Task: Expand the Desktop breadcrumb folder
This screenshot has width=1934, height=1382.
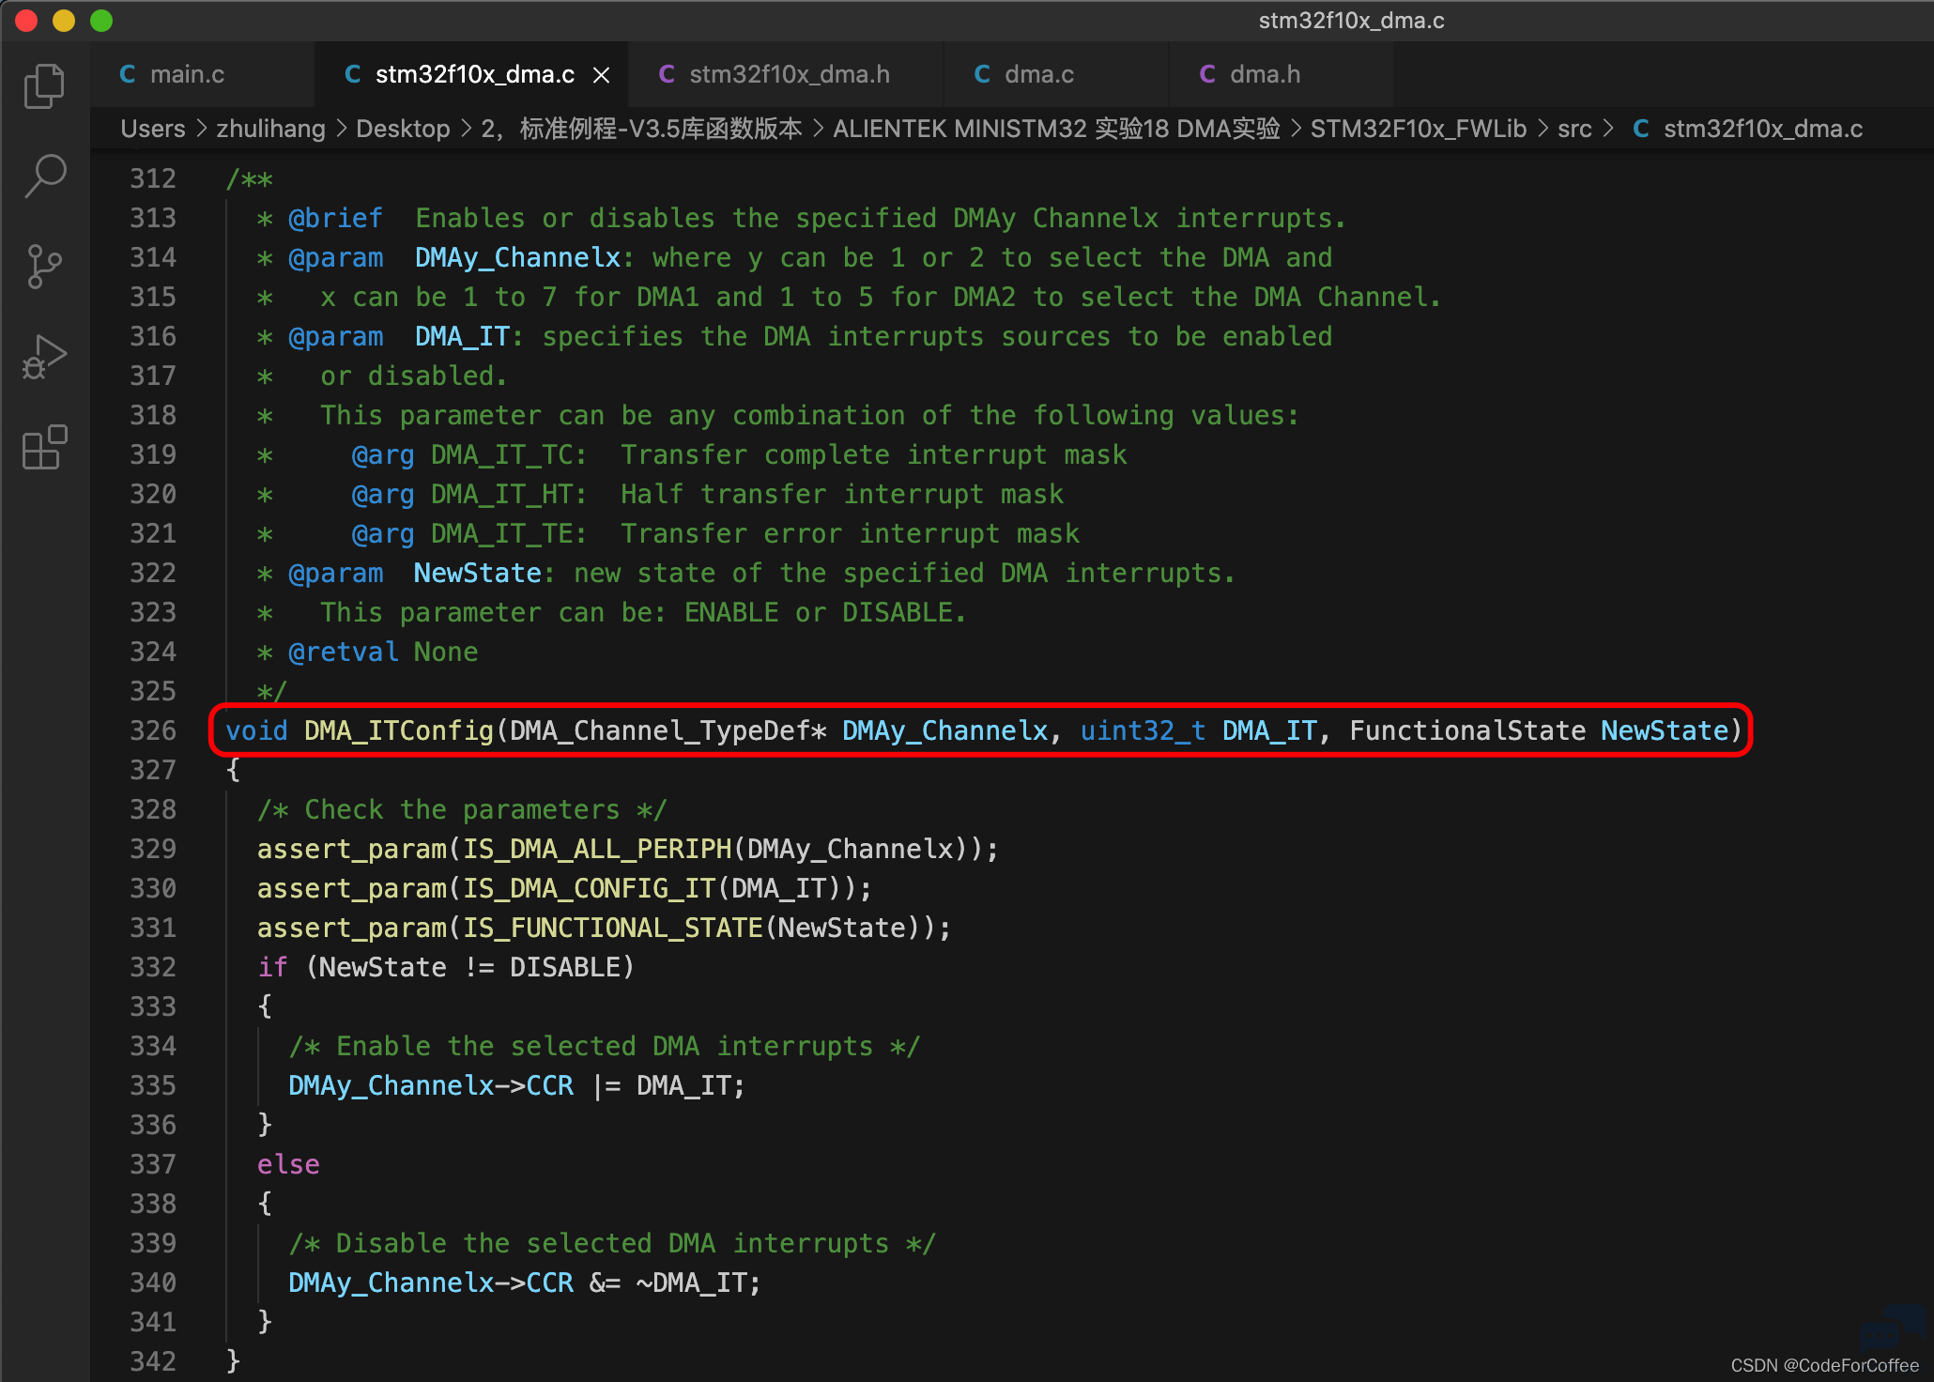Action: (x=403, y=129)
